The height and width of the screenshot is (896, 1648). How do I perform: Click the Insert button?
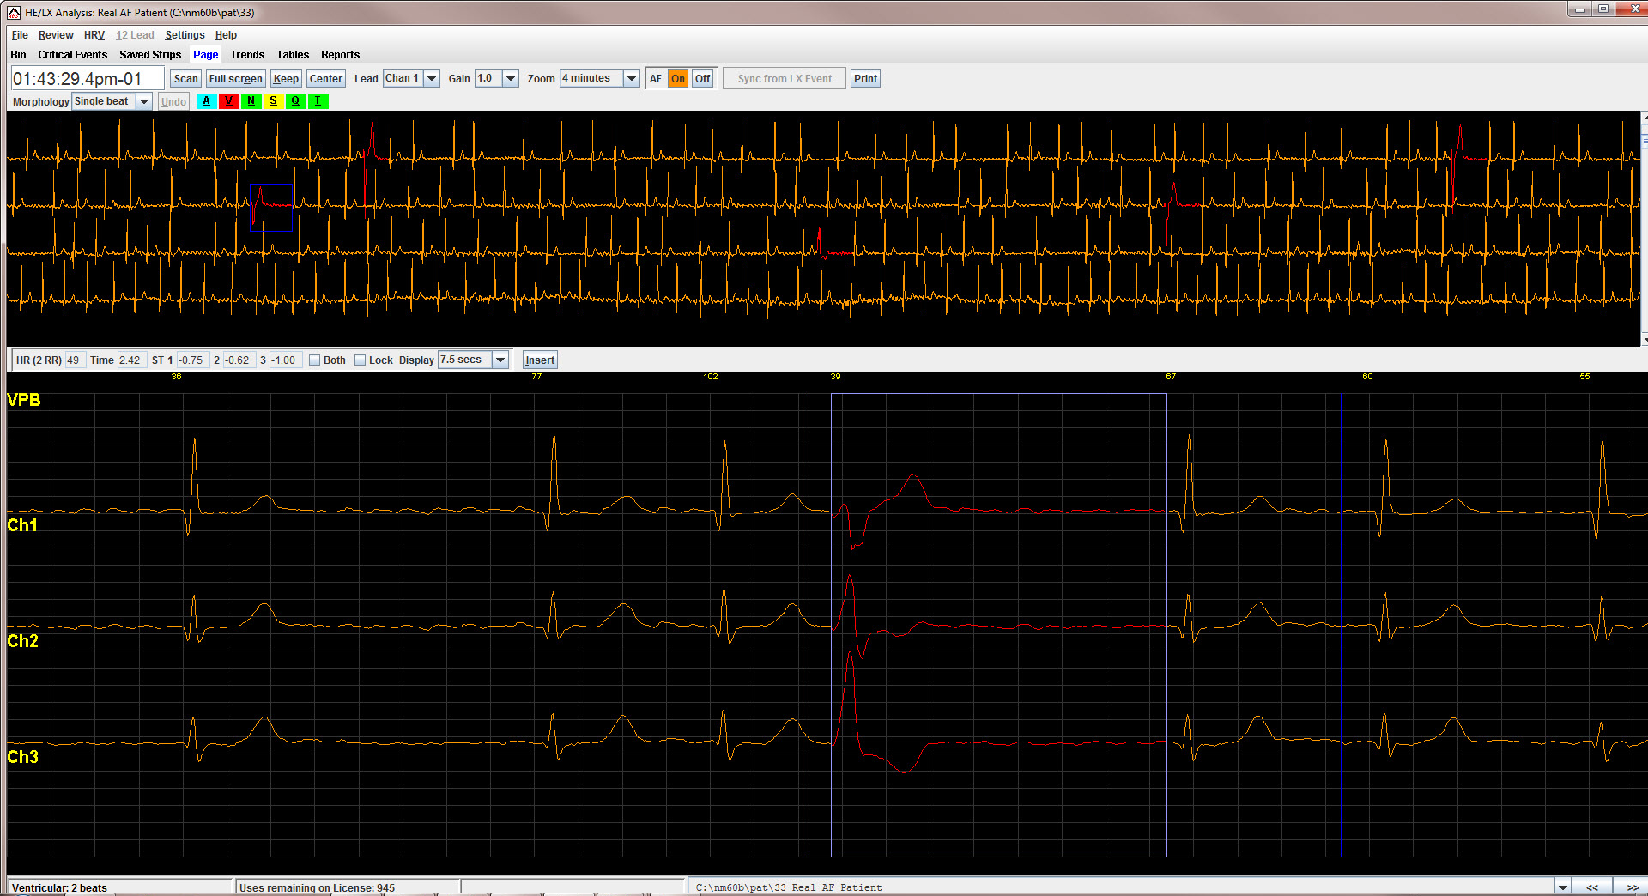[x=539, y=360]
